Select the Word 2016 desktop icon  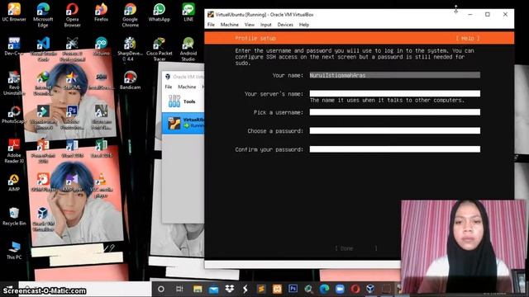(72, 148)
